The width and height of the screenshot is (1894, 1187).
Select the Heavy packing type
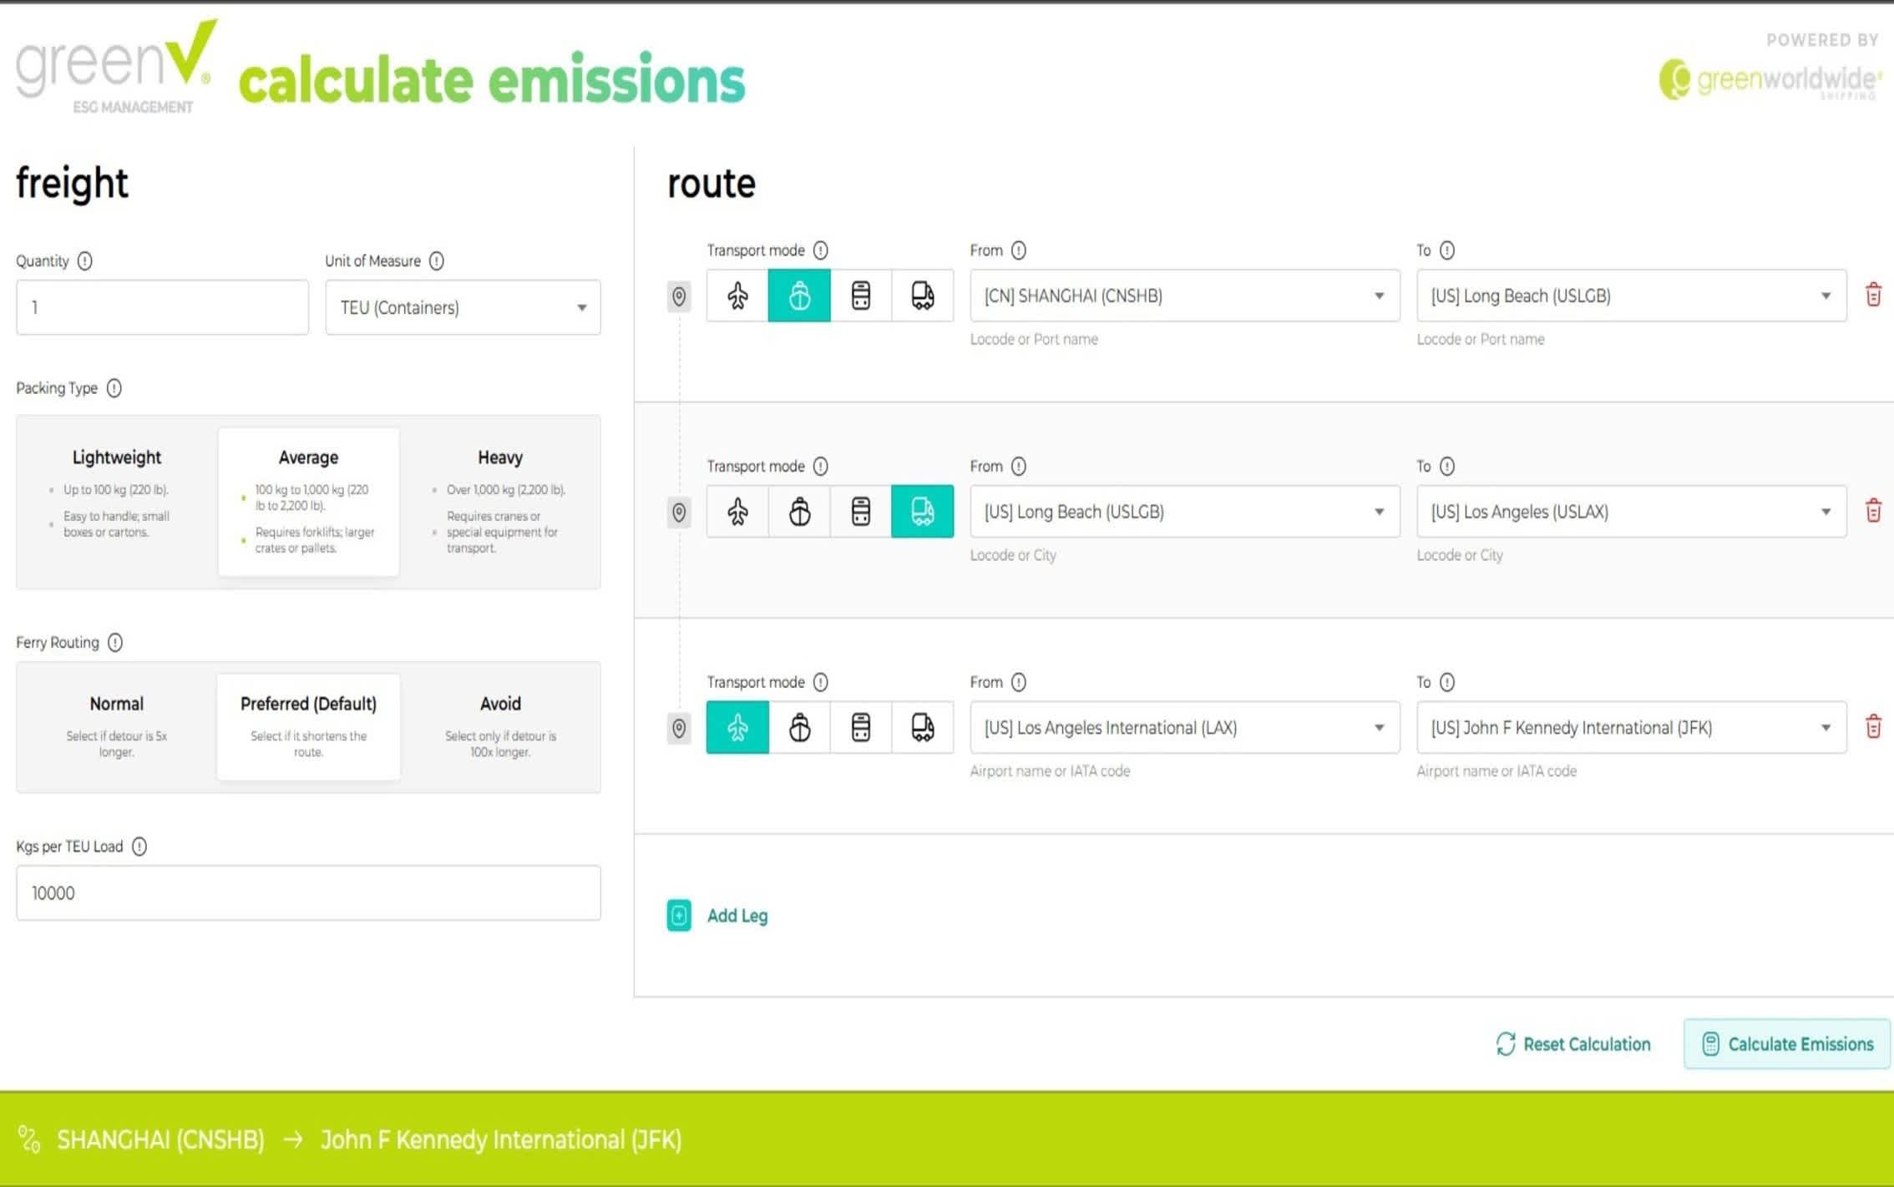[x=499, y=501]
